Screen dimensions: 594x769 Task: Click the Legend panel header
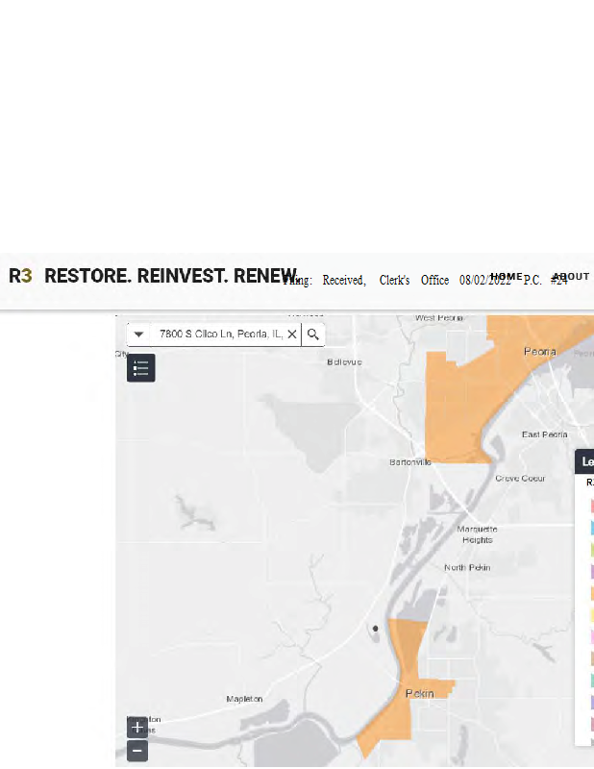(x=585, y=461)
